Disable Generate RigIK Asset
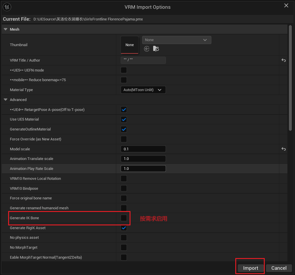Screen dimensions: 295x275 click(123, 228)
